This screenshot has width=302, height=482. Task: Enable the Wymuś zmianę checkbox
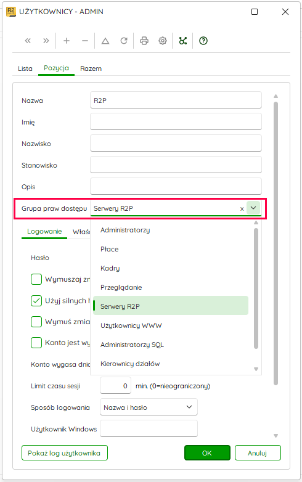36,322
